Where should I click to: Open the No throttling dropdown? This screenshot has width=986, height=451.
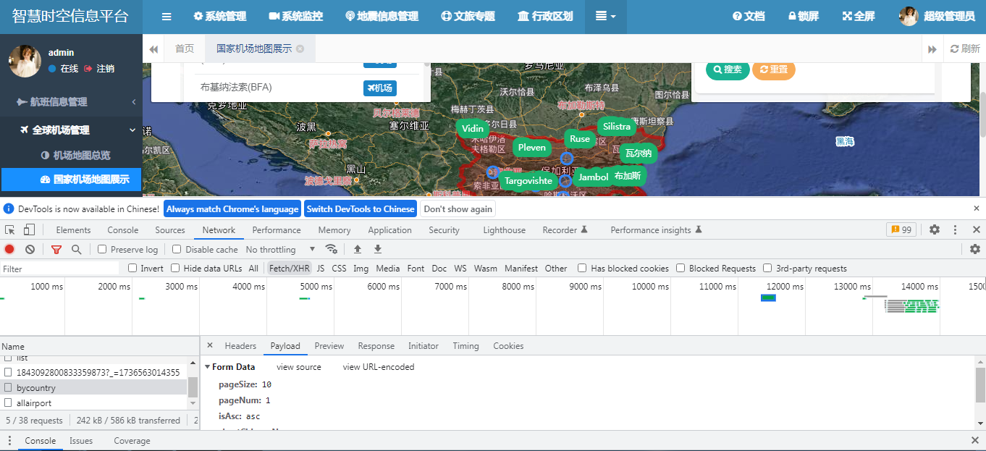click(x=281, y=249)
